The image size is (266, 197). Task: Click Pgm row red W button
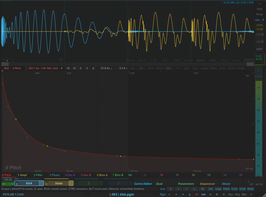pos(196,194)
